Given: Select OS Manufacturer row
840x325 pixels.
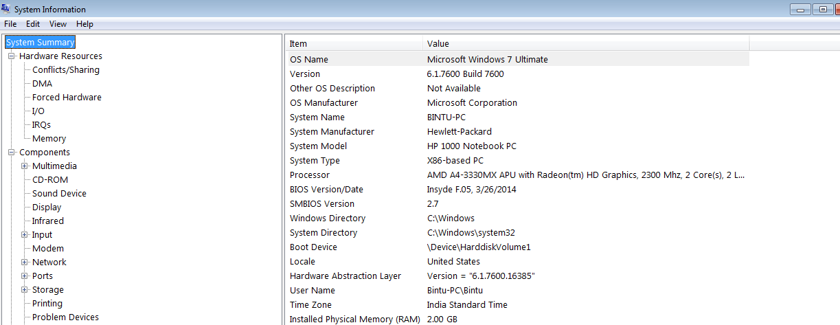Looking at the screenshot, I should point(517,103).
